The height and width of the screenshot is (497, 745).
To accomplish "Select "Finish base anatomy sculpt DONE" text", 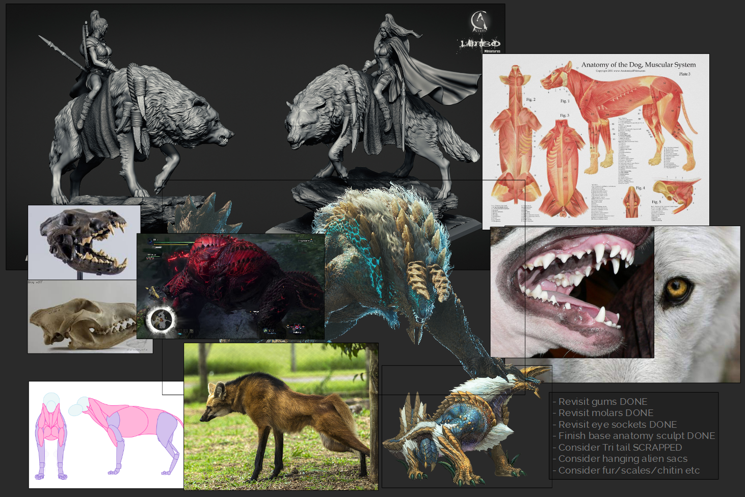I will (636, 436).
